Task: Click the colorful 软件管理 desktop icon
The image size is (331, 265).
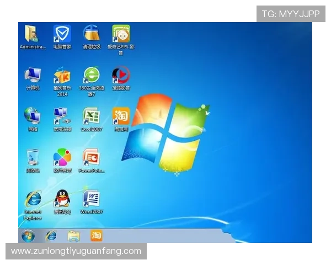Action: [x=62, y=158]
